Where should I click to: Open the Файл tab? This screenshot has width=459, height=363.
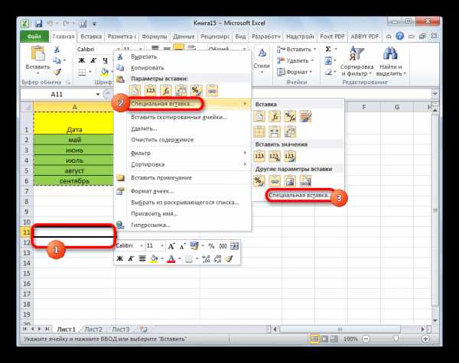coord(34,37)
